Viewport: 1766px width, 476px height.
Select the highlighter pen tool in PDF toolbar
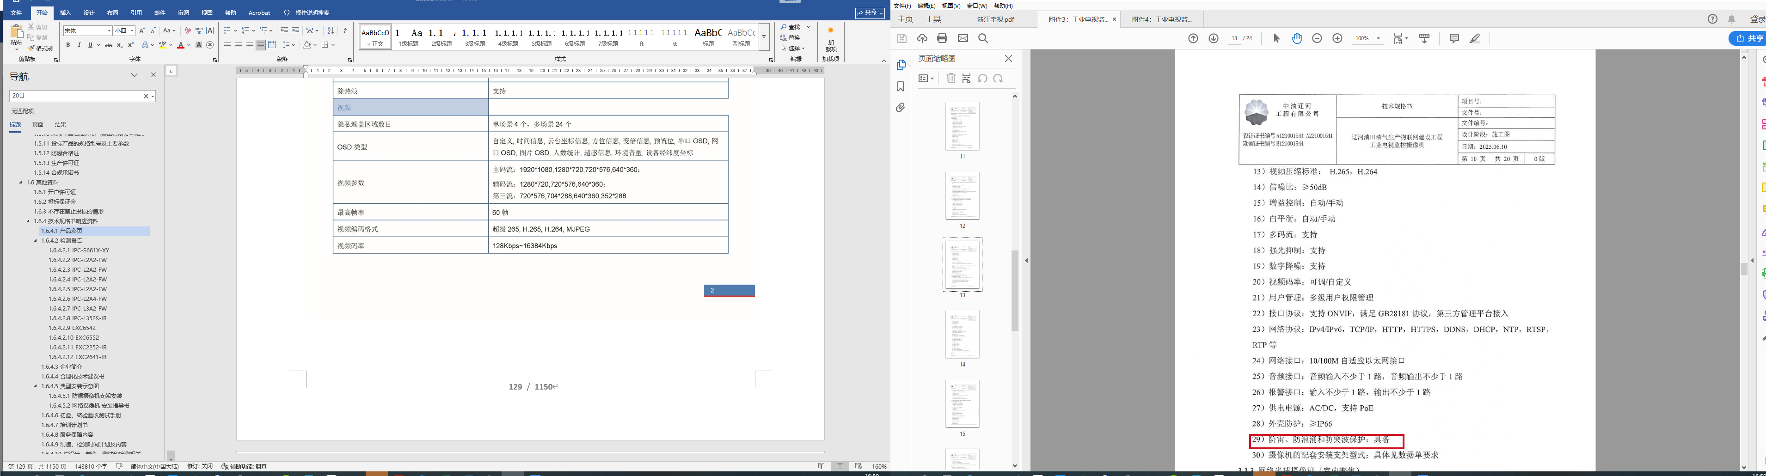(1475, 38)
